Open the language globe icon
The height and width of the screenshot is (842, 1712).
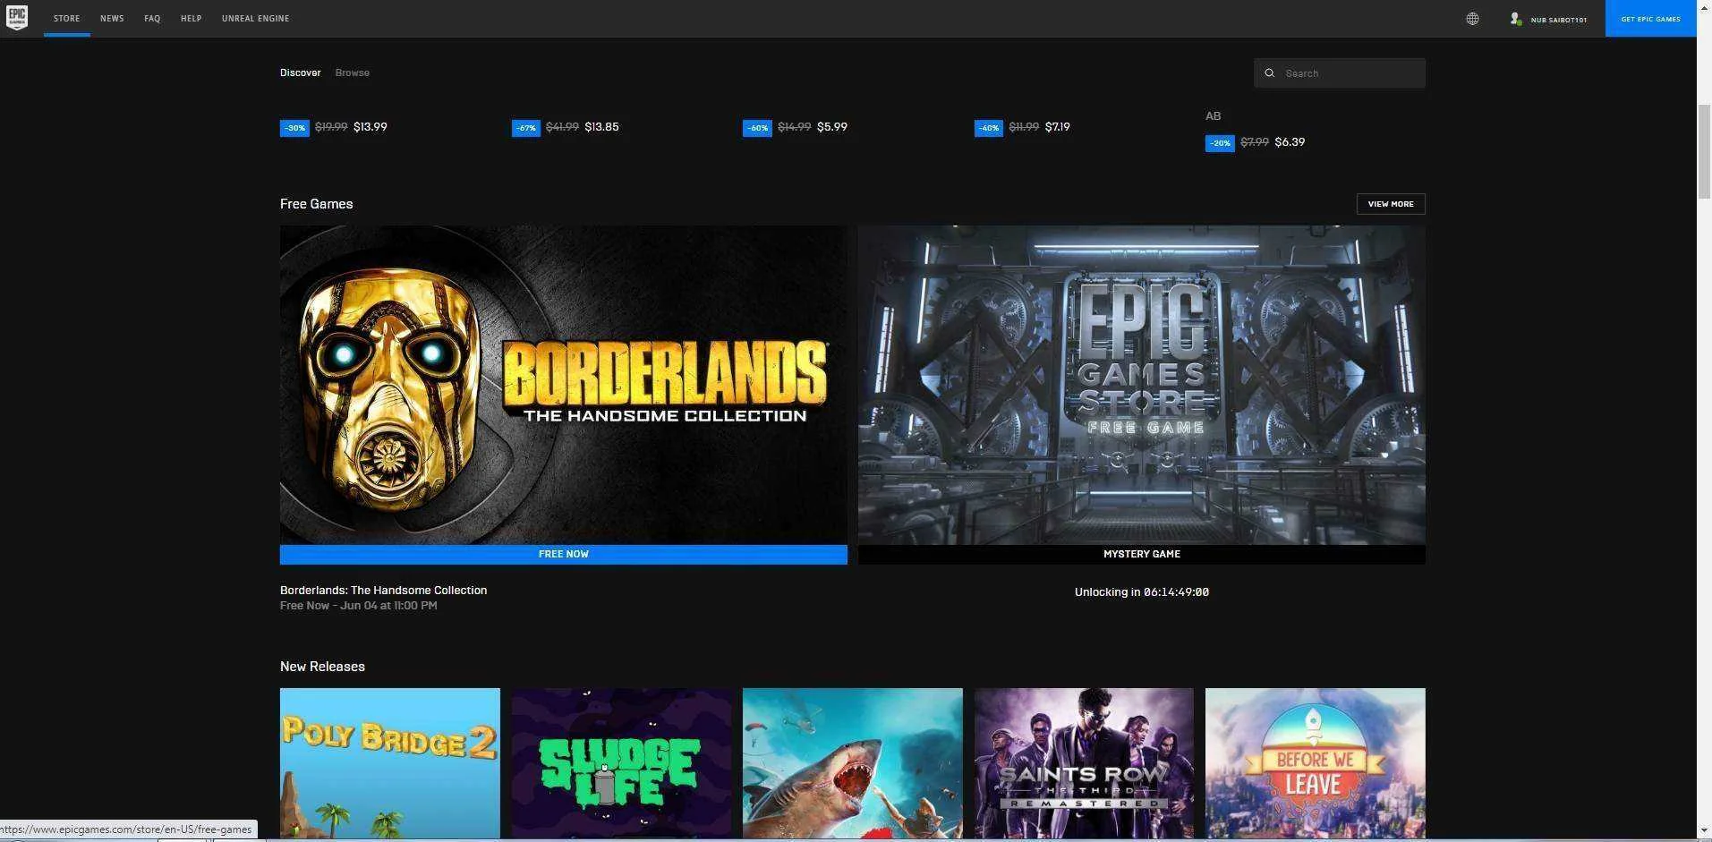(x=1472, y=19)
